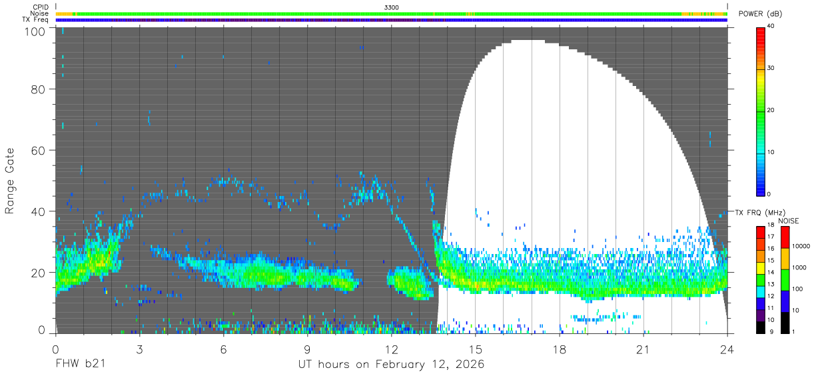This screenshot has width=818, height=378.
Task: Click the 6 hour tick on the UT axis
Action: [224, 349]
